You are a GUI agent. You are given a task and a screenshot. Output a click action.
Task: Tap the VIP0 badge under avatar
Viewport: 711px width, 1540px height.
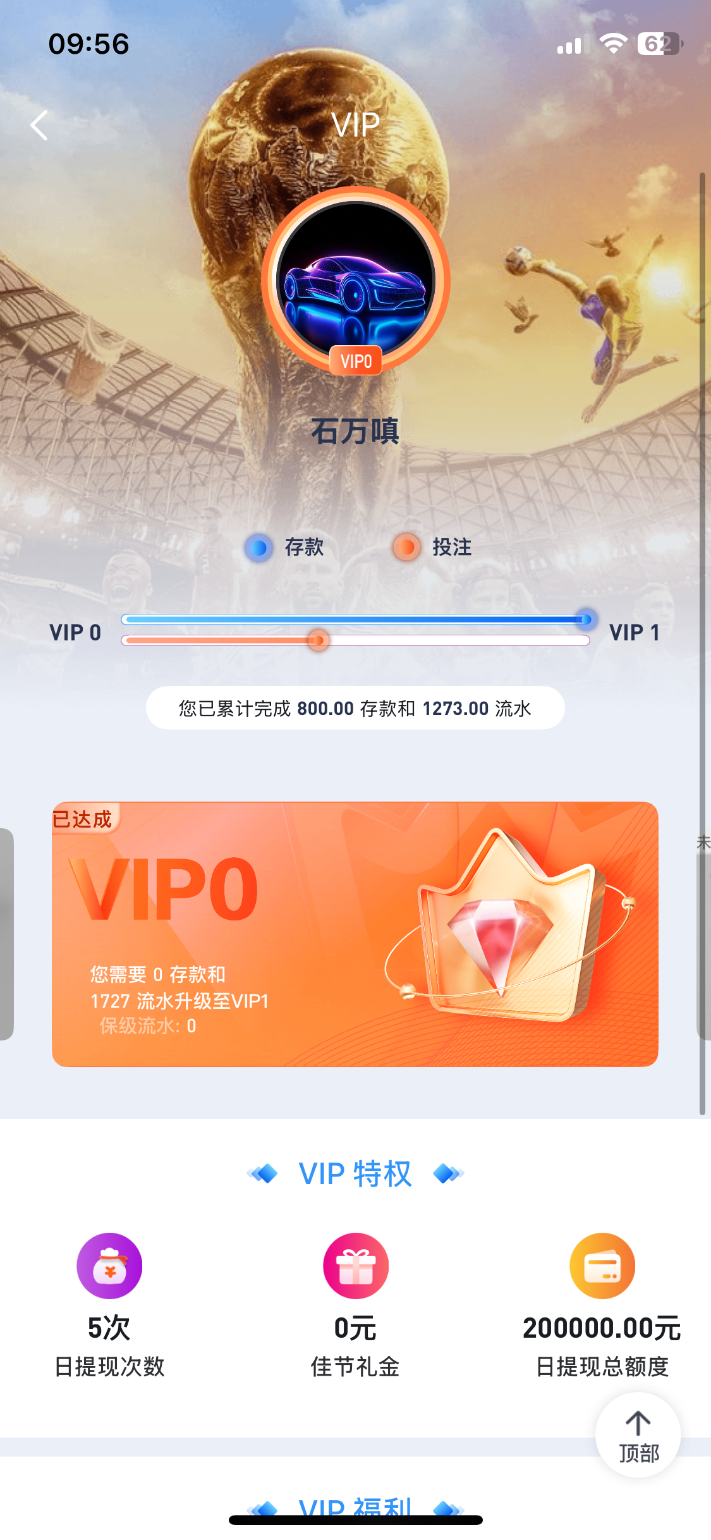tap(356, 361)
